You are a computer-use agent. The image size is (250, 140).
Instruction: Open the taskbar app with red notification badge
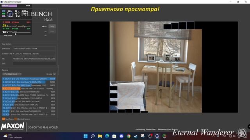(150, 136)
